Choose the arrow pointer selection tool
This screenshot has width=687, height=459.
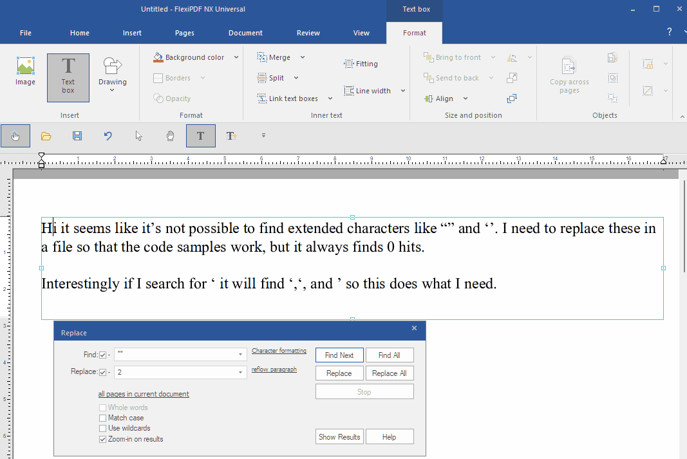coord(139,136)
